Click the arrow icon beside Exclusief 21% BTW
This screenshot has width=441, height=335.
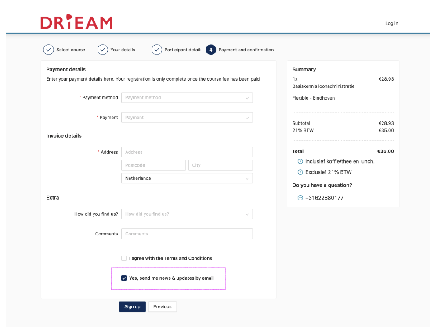point(300,172)
